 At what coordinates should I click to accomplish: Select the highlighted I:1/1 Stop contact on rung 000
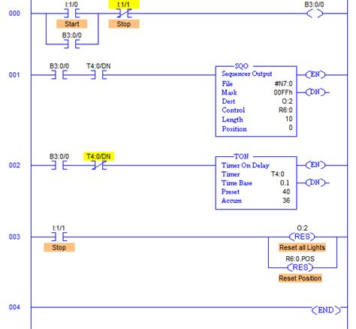click(124, 13)
